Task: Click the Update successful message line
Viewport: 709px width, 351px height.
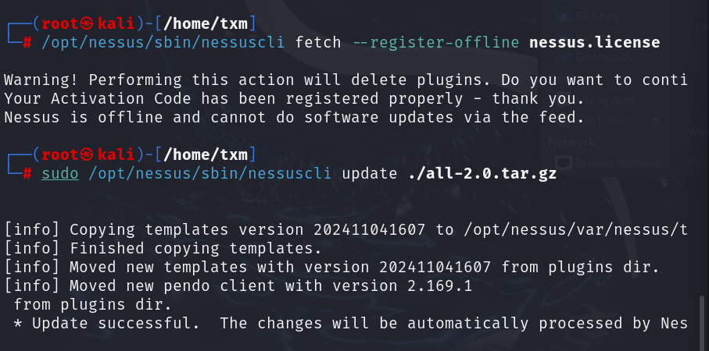Action: click(x=350, y=323)
